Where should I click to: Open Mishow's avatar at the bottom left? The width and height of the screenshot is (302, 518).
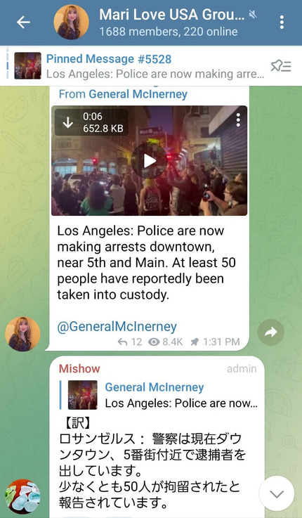[22, 496]
